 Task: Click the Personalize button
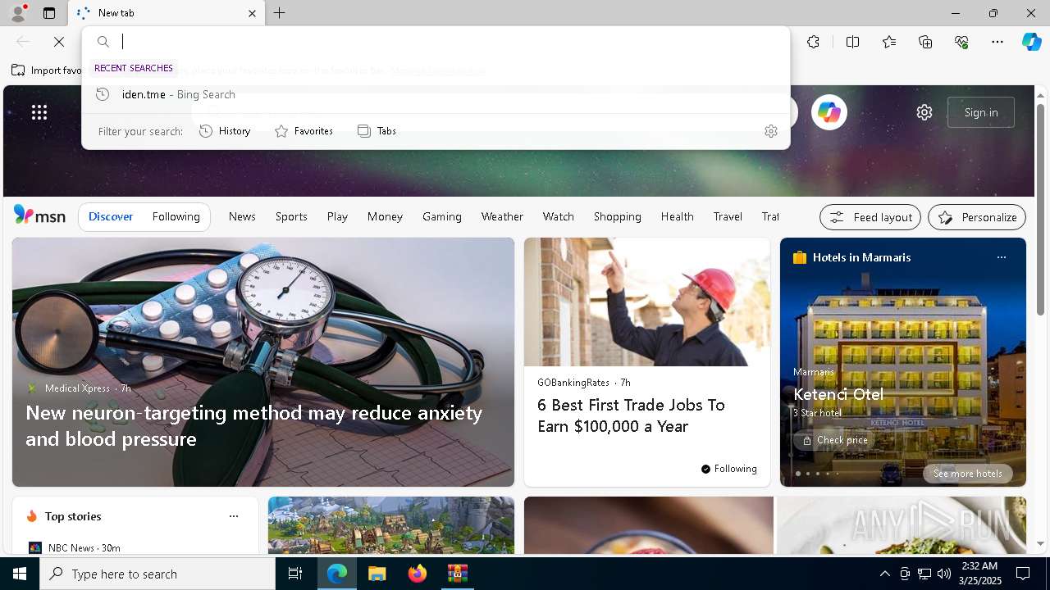coord(977,217)
